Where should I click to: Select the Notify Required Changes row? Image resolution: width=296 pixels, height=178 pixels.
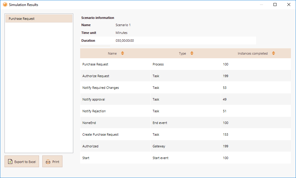(x=186, y=88)
